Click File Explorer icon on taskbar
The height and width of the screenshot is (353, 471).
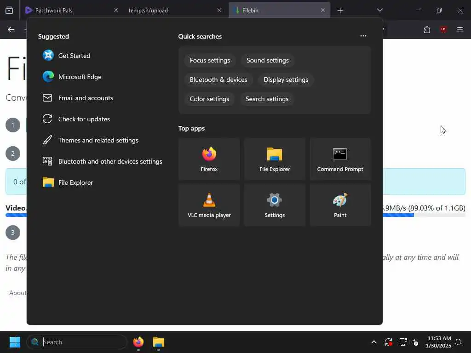(159, 342)
